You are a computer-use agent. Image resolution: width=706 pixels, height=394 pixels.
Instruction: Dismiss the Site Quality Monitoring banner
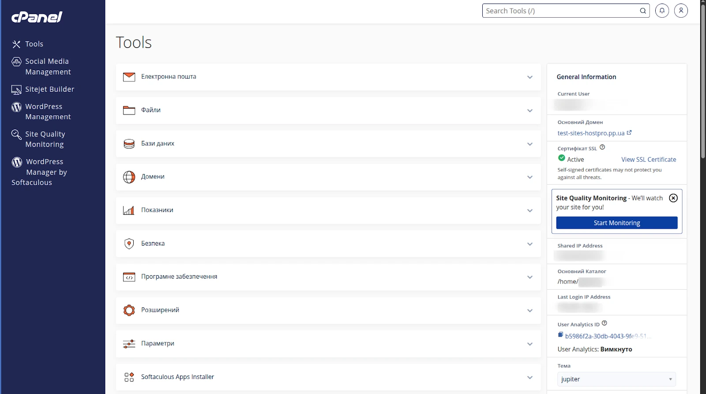[x=673, y=198]
